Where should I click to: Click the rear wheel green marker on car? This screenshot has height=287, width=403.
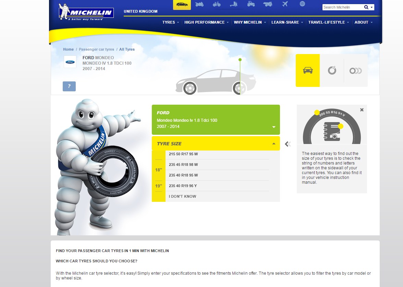(x=240, y=60)
